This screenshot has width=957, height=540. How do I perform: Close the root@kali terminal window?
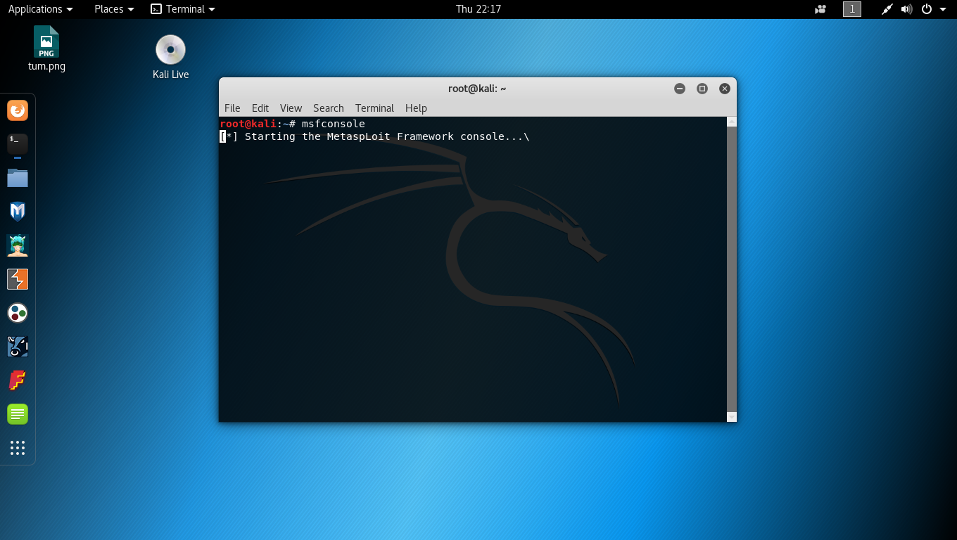click(x=725, y=89)
